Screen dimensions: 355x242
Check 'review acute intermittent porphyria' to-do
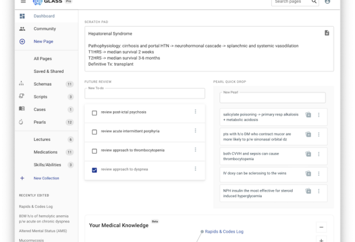(94, 132)
